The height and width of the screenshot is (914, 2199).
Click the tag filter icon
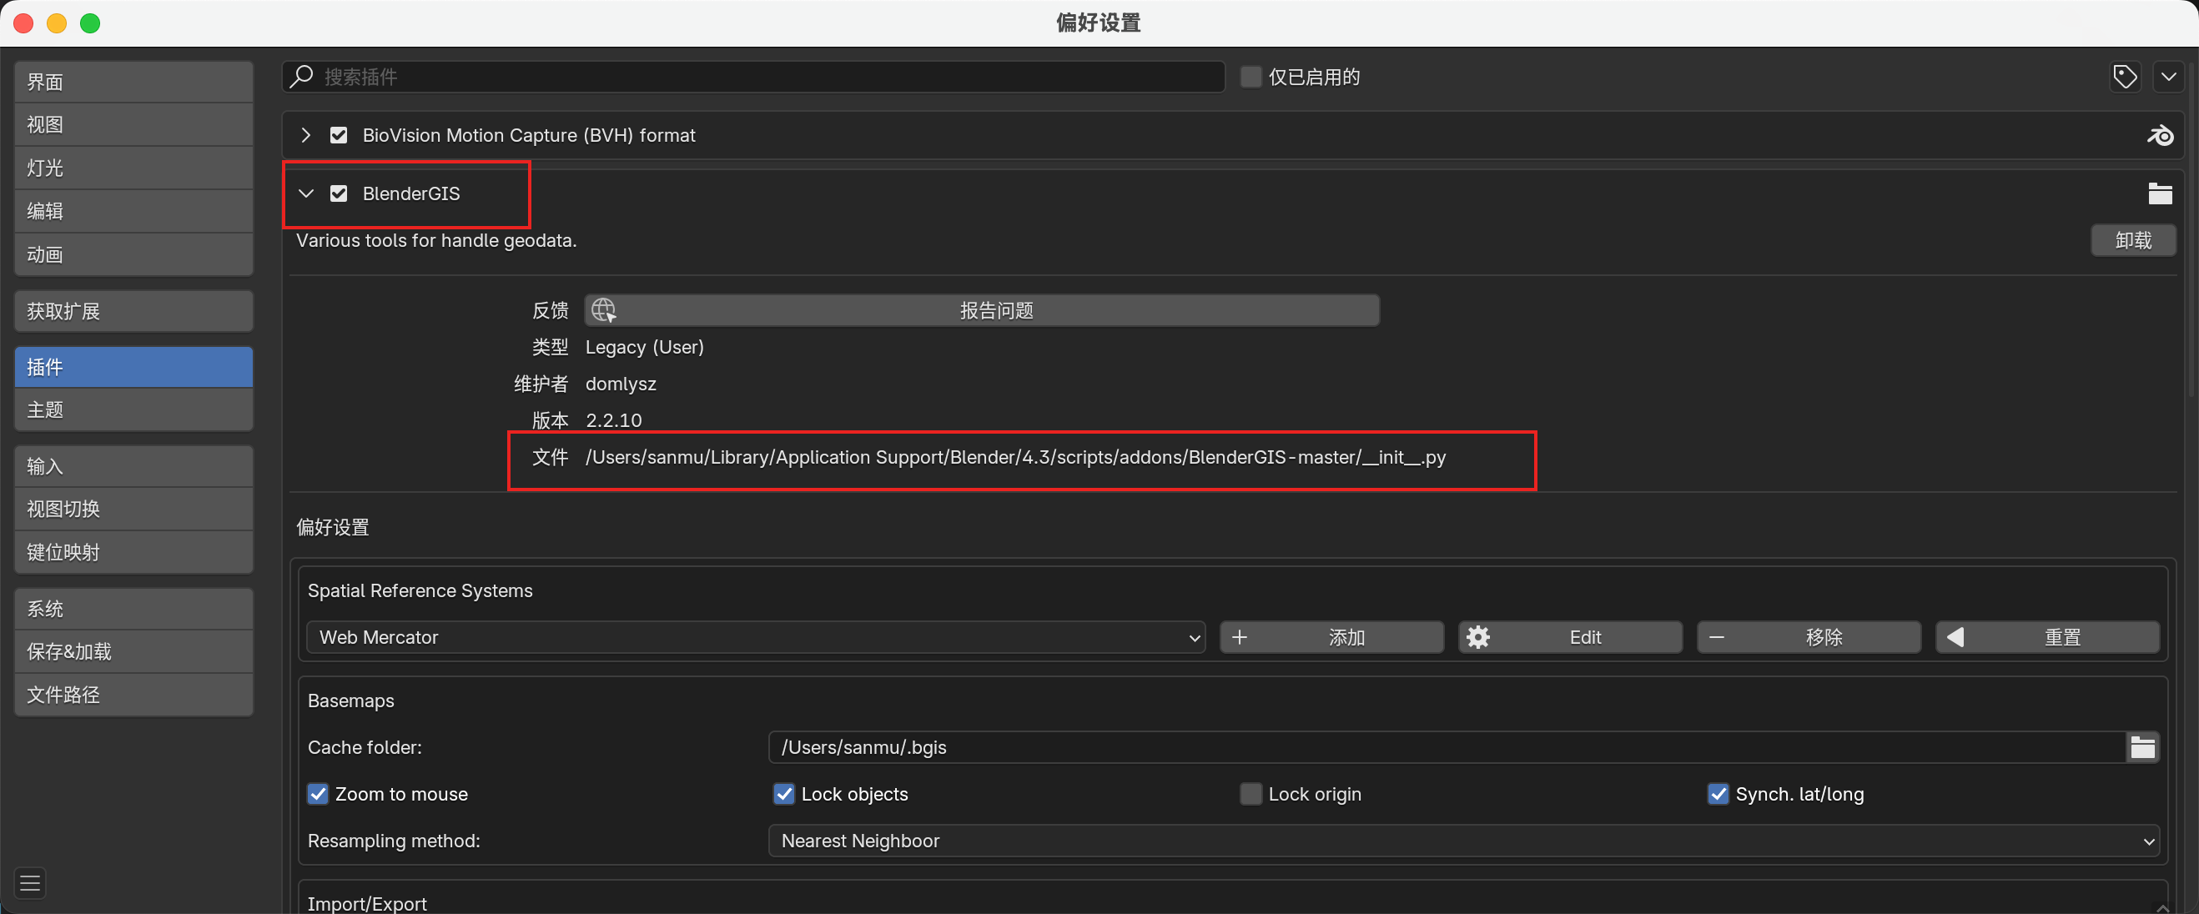click(2125, 77)
